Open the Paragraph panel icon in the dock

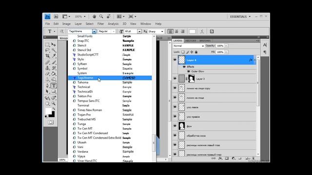265,52
